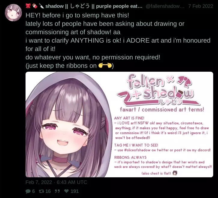
Task: Click the 6 replies count
Action: coord(34,191)
